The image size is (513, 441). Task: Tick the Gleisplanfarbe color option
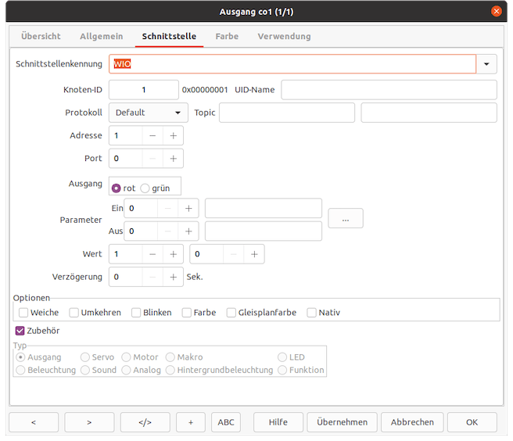point(231,313)
